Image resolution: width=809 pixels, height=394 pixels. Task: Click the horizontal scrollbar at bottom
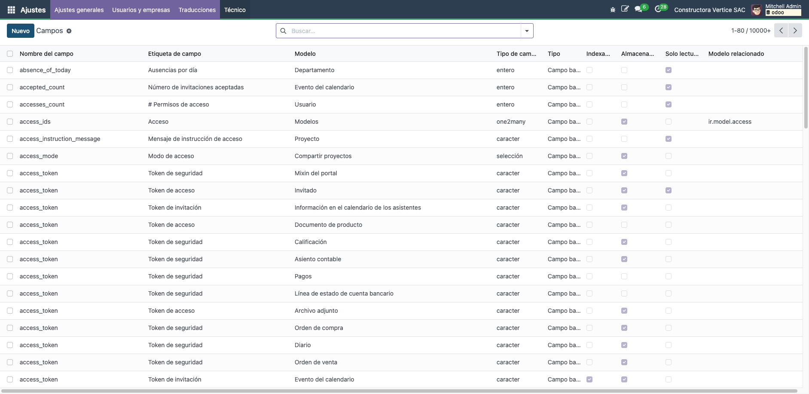click(399, 391)
